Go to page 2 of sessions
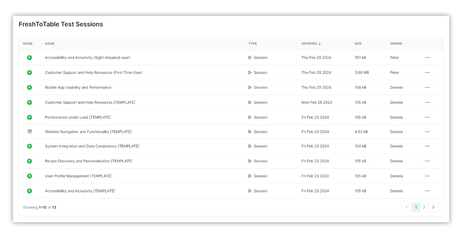Image resolution: width=462 pixels, height=238 pixels. [x=424, y=207]
